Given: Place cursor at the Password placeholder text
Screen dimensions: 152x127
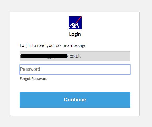Looking at the screenshot, I should (30, 69).
